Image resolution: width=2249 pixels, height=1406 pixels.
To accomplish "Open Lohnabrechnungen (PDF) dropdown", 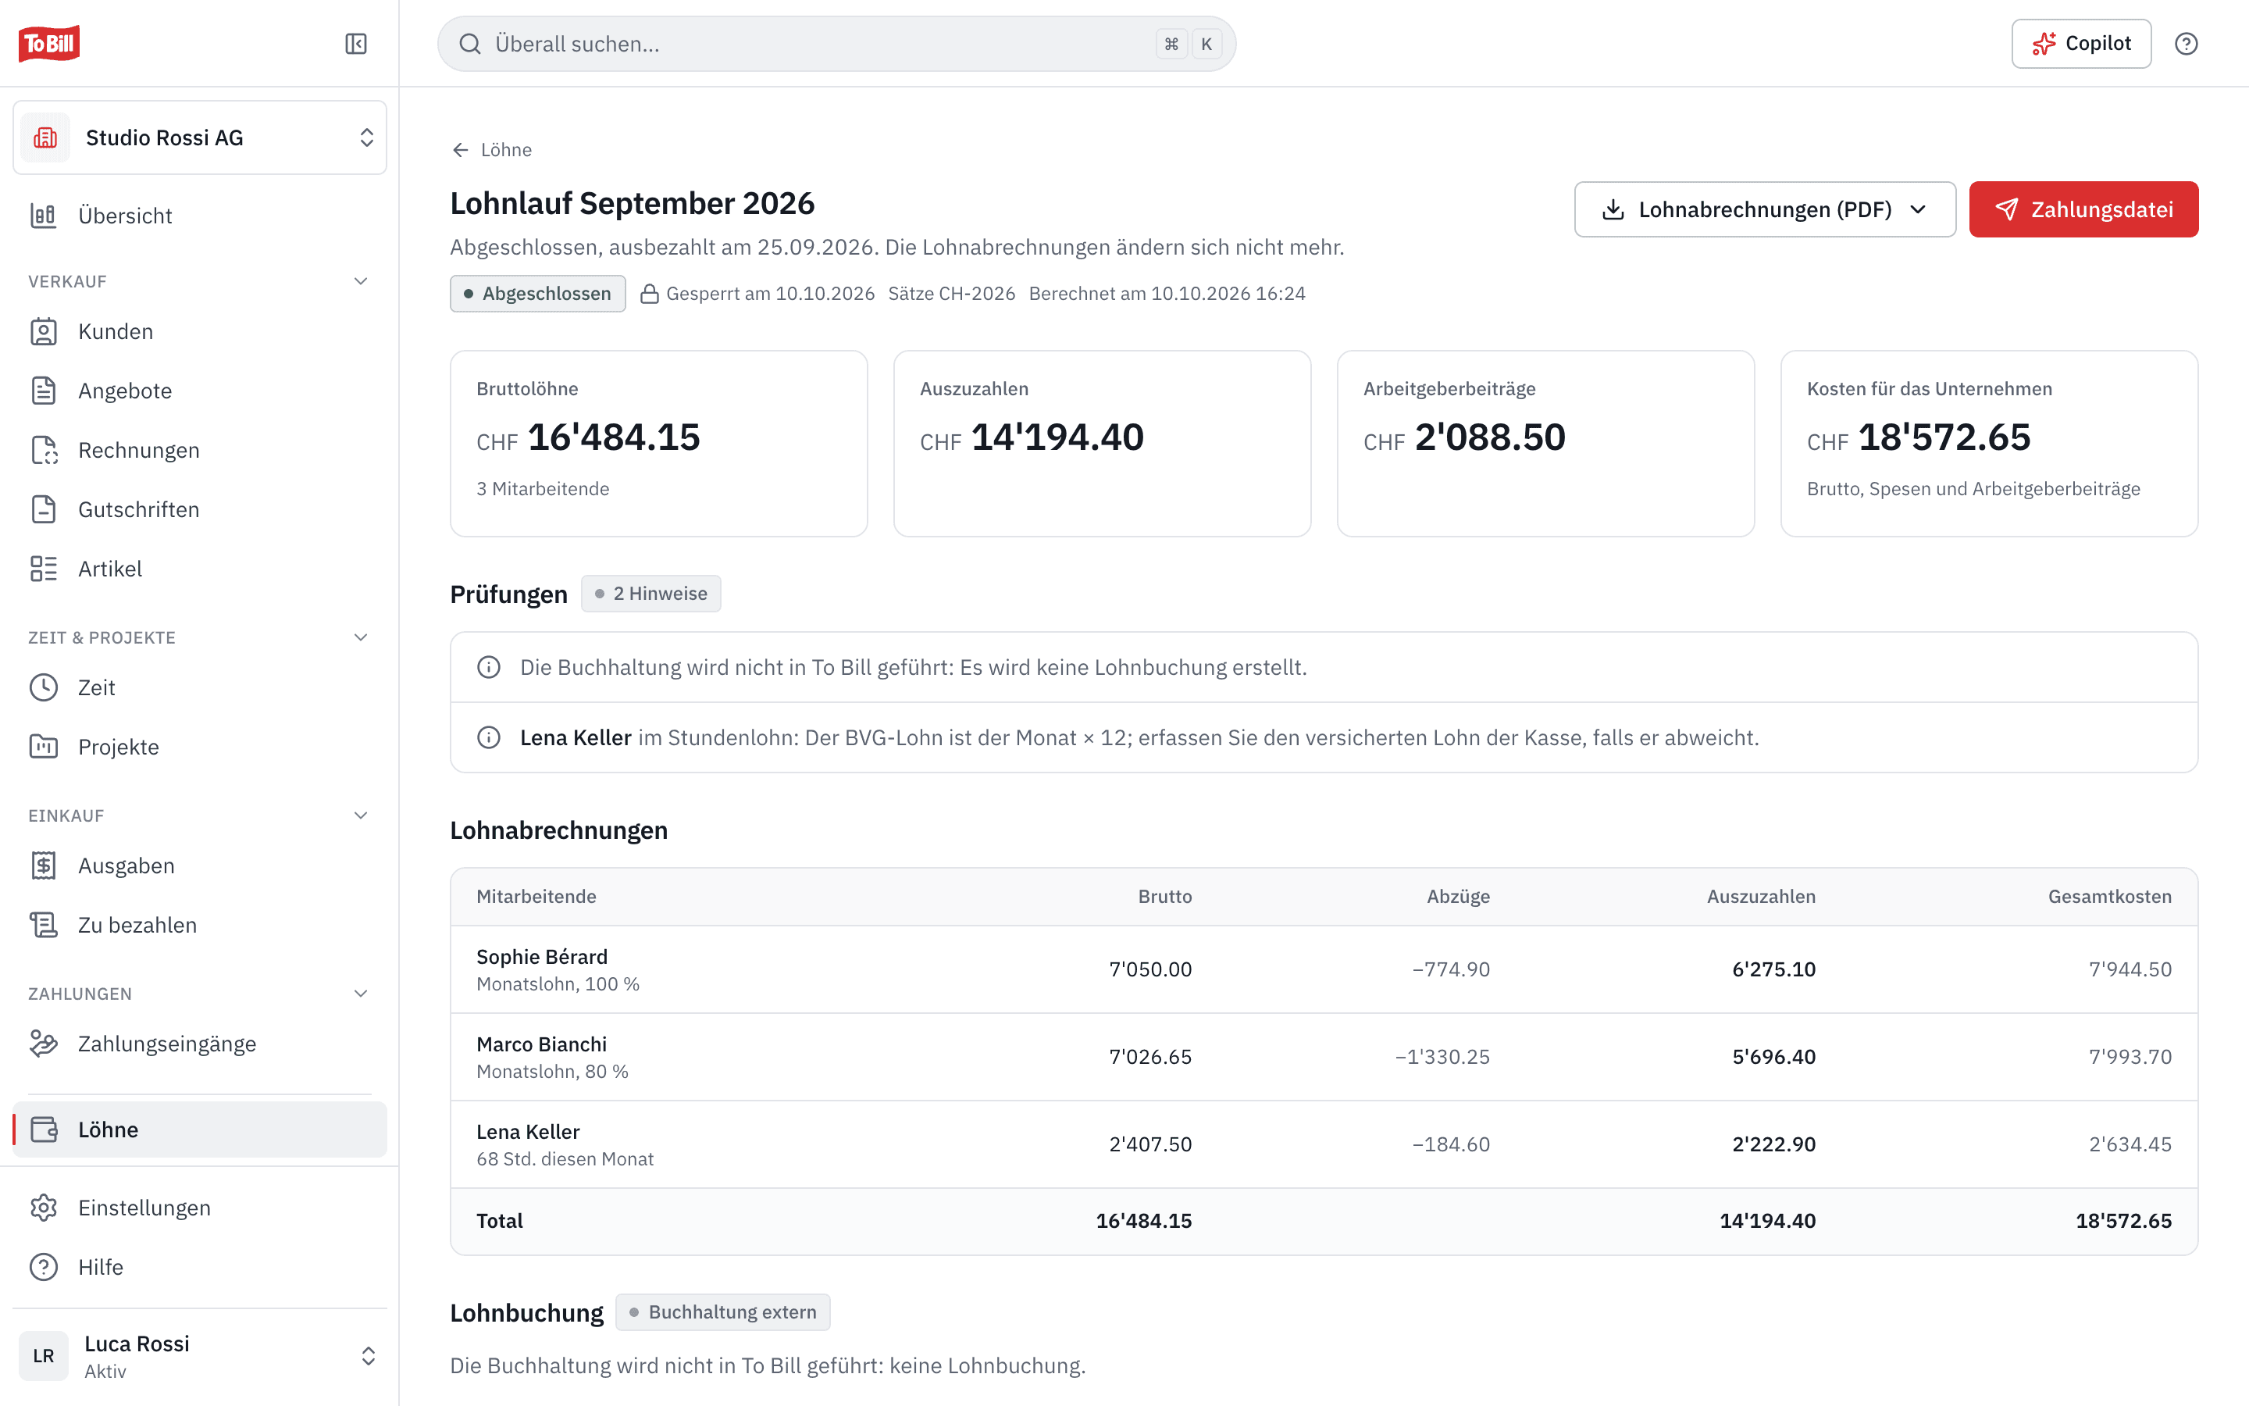I will [x=1764, y=209].
